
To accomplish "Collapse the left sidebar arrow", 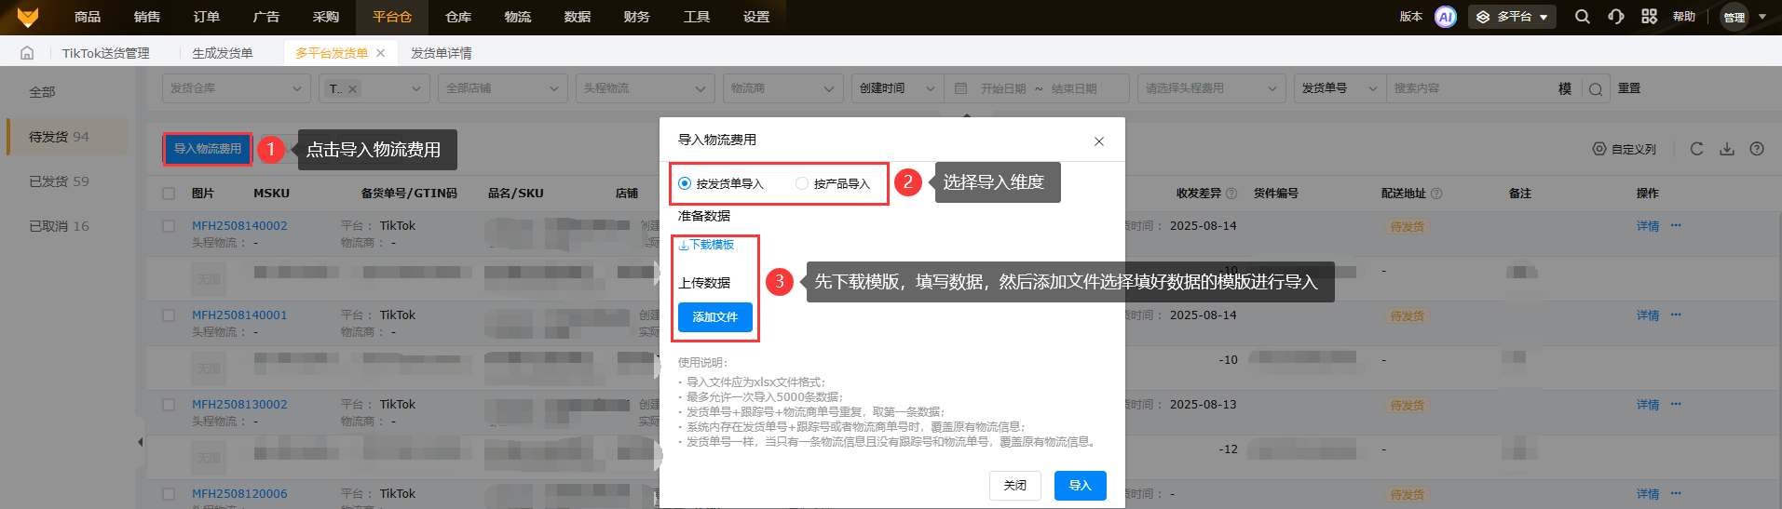I will coord(140,442).
